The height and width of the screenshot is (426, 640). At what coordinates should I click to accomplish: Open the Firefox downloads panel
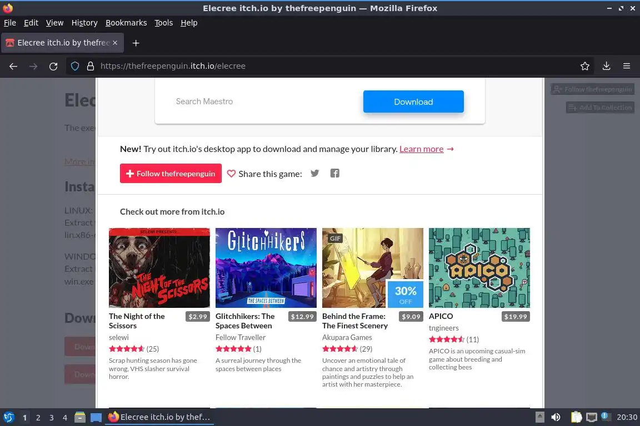(x=607, y=66)
